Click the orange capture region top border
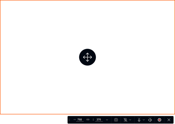The width and height of the screenshot is (175, 124). pyautogui.click(x=87, y=0)
